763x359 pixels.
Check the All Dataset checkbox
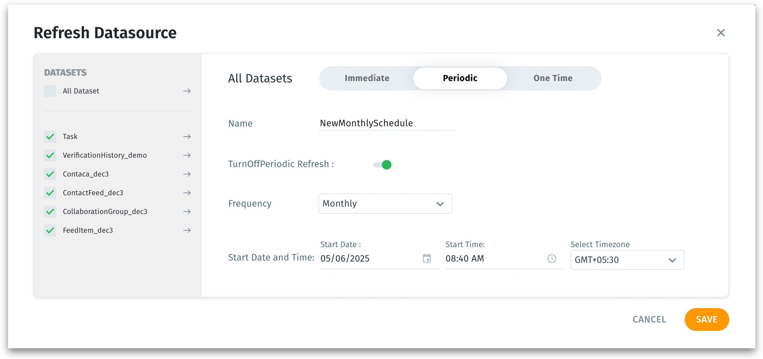click(x=50, y=91)
